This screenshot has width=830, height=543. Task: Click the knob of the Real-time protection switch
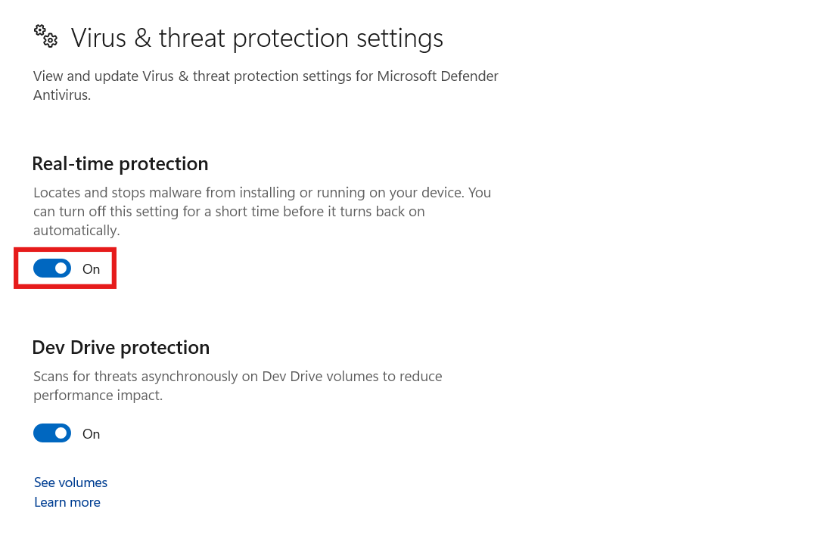(61, 268)
